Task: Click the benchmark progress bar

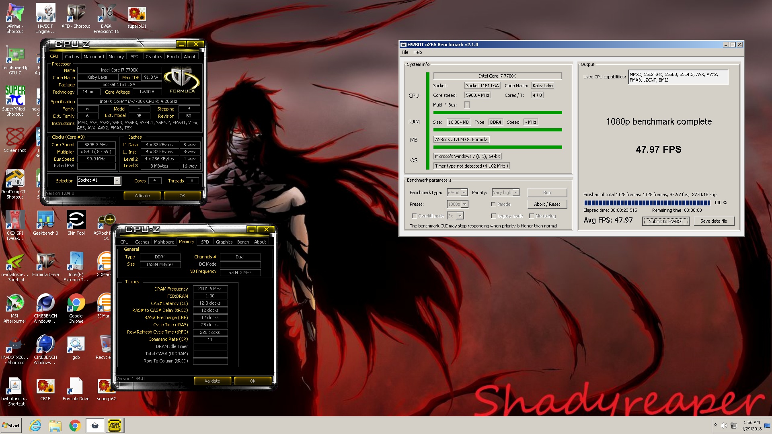Action: pos(647,203)
